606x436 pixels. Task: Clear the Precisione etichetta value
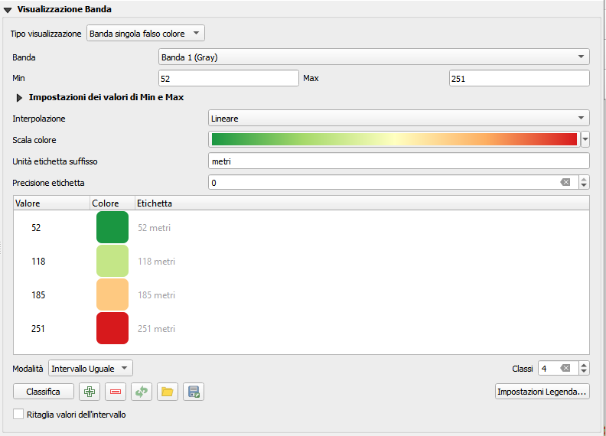[565, 183]
